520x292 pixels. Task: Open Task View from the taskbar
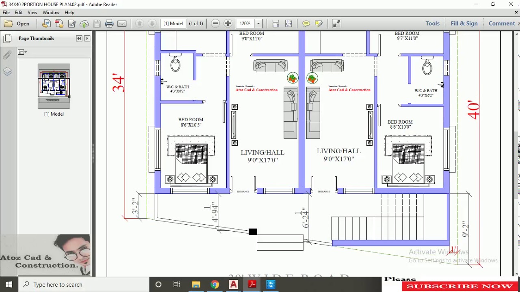pos(177,285)
